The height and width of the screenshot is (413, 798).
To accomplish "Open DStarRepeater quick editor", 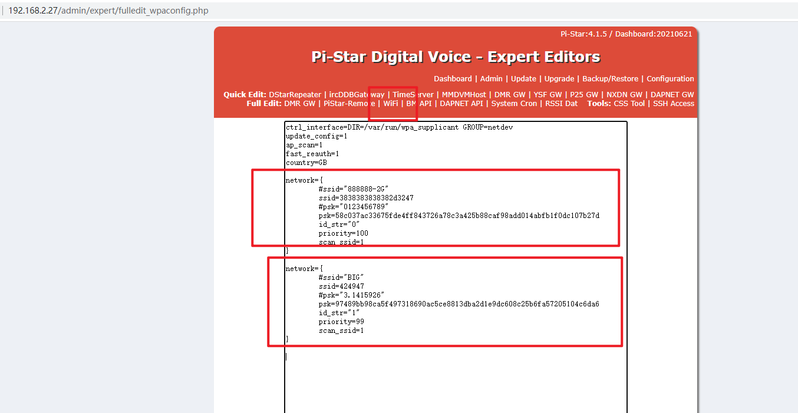I will [x=295, y=95].
